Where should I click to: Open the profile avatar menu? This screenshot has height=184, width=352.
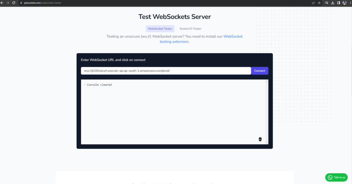click(344, 3)
